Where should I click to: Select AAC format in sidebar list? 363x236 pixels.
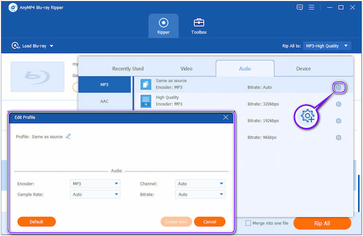pyautogui.click(x=105, y=101)
